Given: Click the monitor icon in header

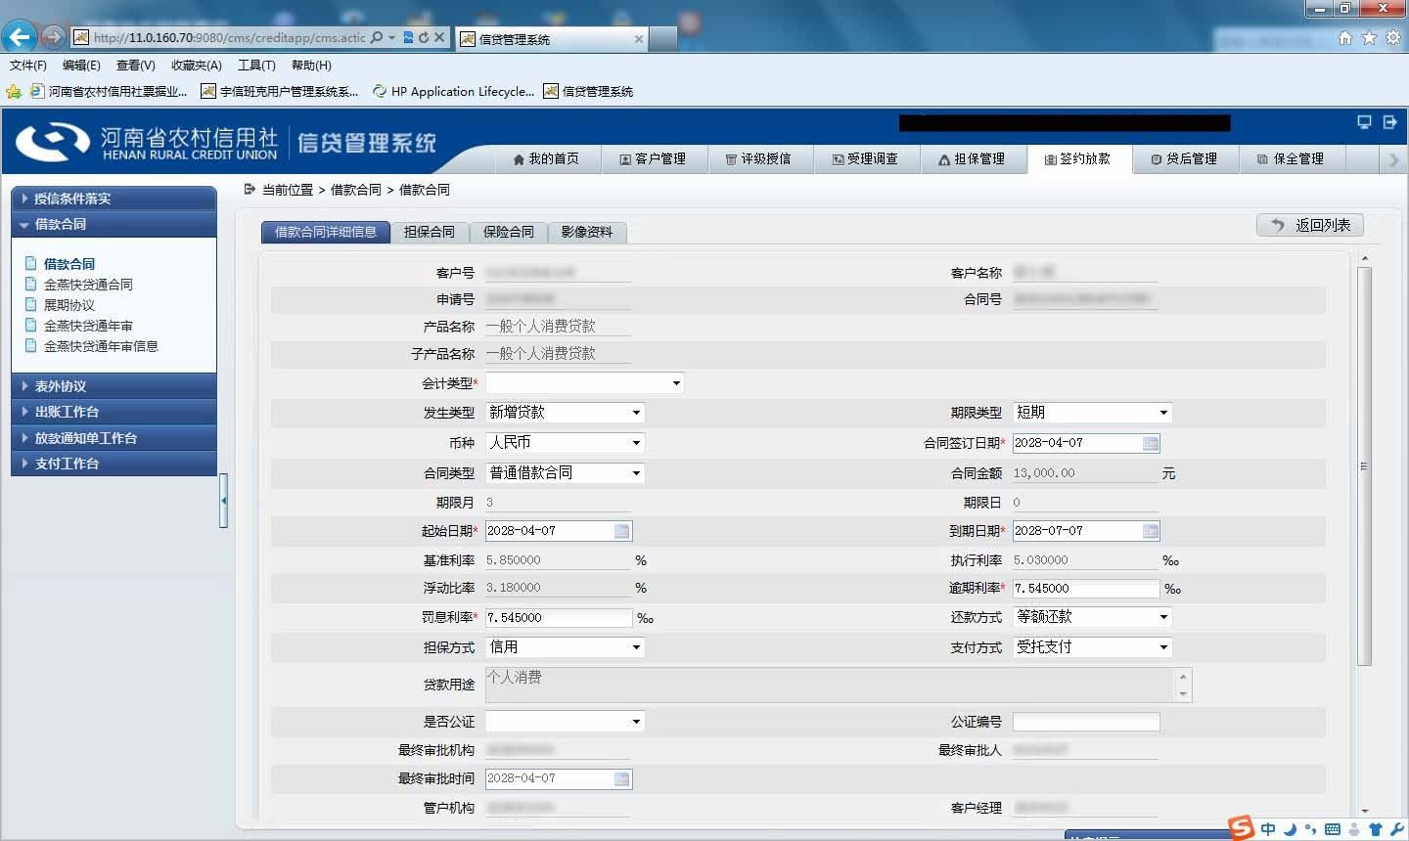Looking at the screenshot, I should pyautogui.click(x=1364, y=122).
